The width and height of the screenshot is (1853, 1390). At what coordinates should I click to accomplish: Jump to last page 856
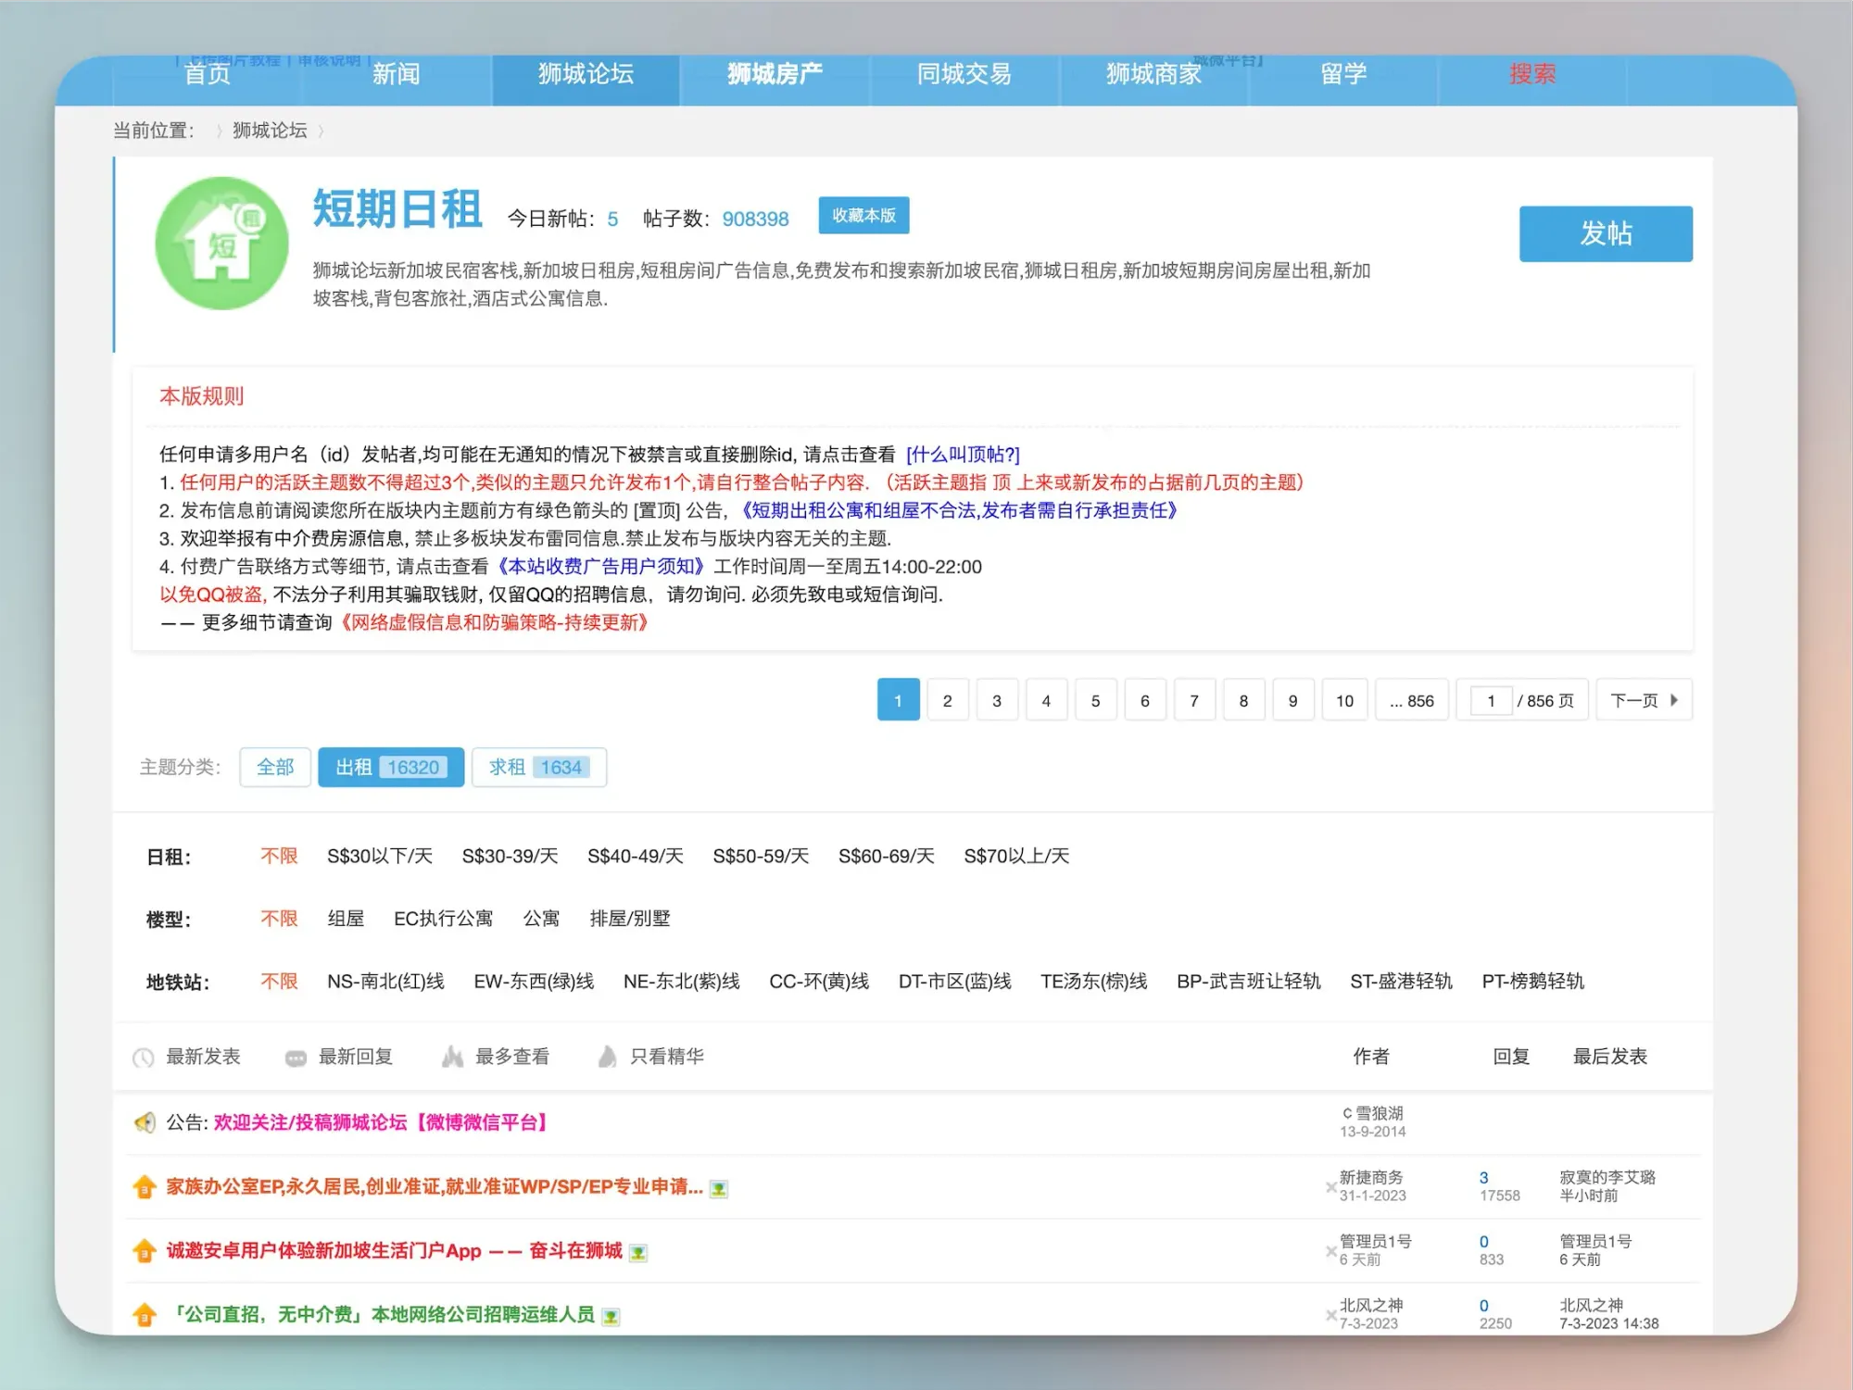point(1411,700)
